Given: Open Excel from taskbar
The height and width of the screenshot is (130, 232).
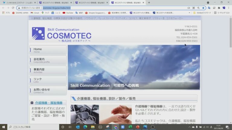Looking at the screenshot, I should 130,127.
